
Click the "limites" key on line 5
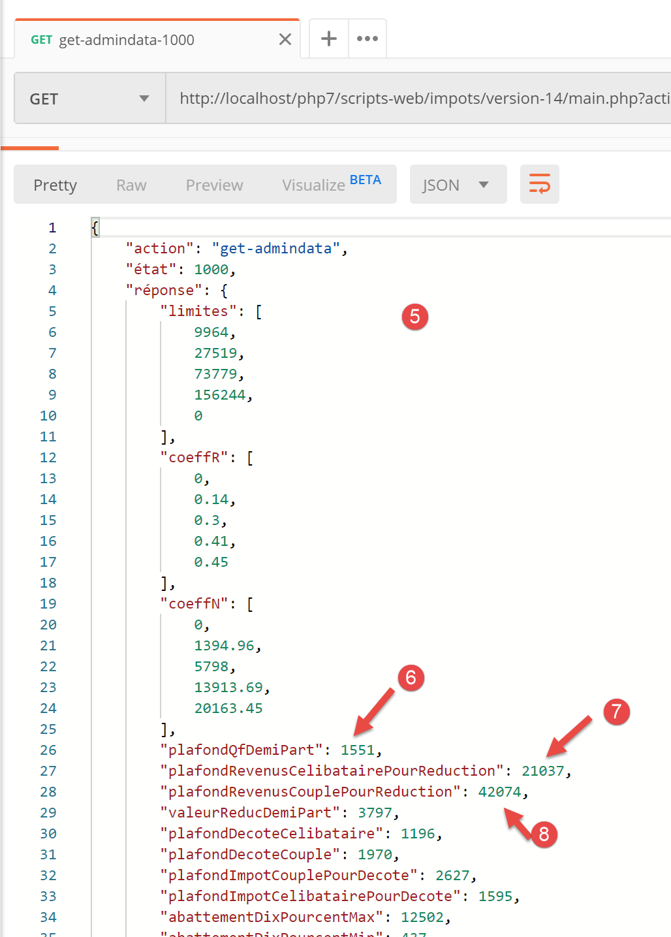[x=198, y=311]
